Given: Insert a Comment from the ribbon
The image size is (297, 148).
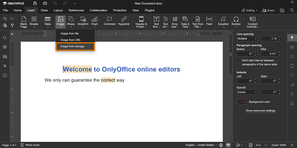Looking at the screenshot, I should point(109,19).
